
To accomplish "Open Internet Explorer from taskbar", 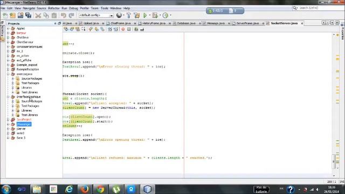I will [69, 189].
